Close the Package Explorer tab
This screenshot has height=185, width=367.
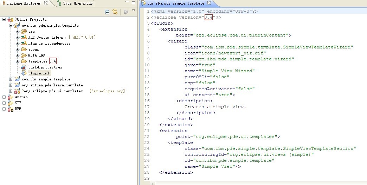[46, 3]
